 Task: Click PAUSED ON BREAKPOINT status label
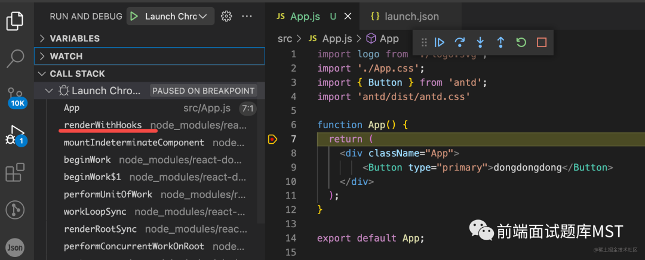click(203, 91)
